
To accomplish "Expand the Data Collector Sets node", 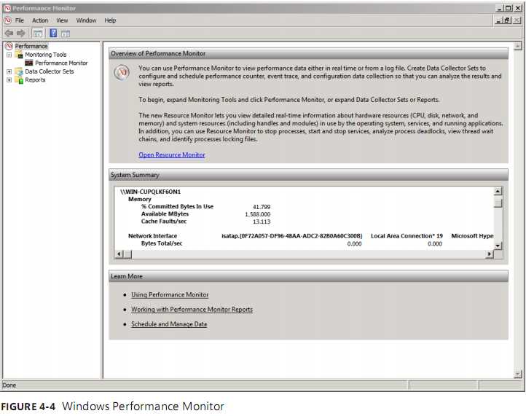I will point(9,71).
